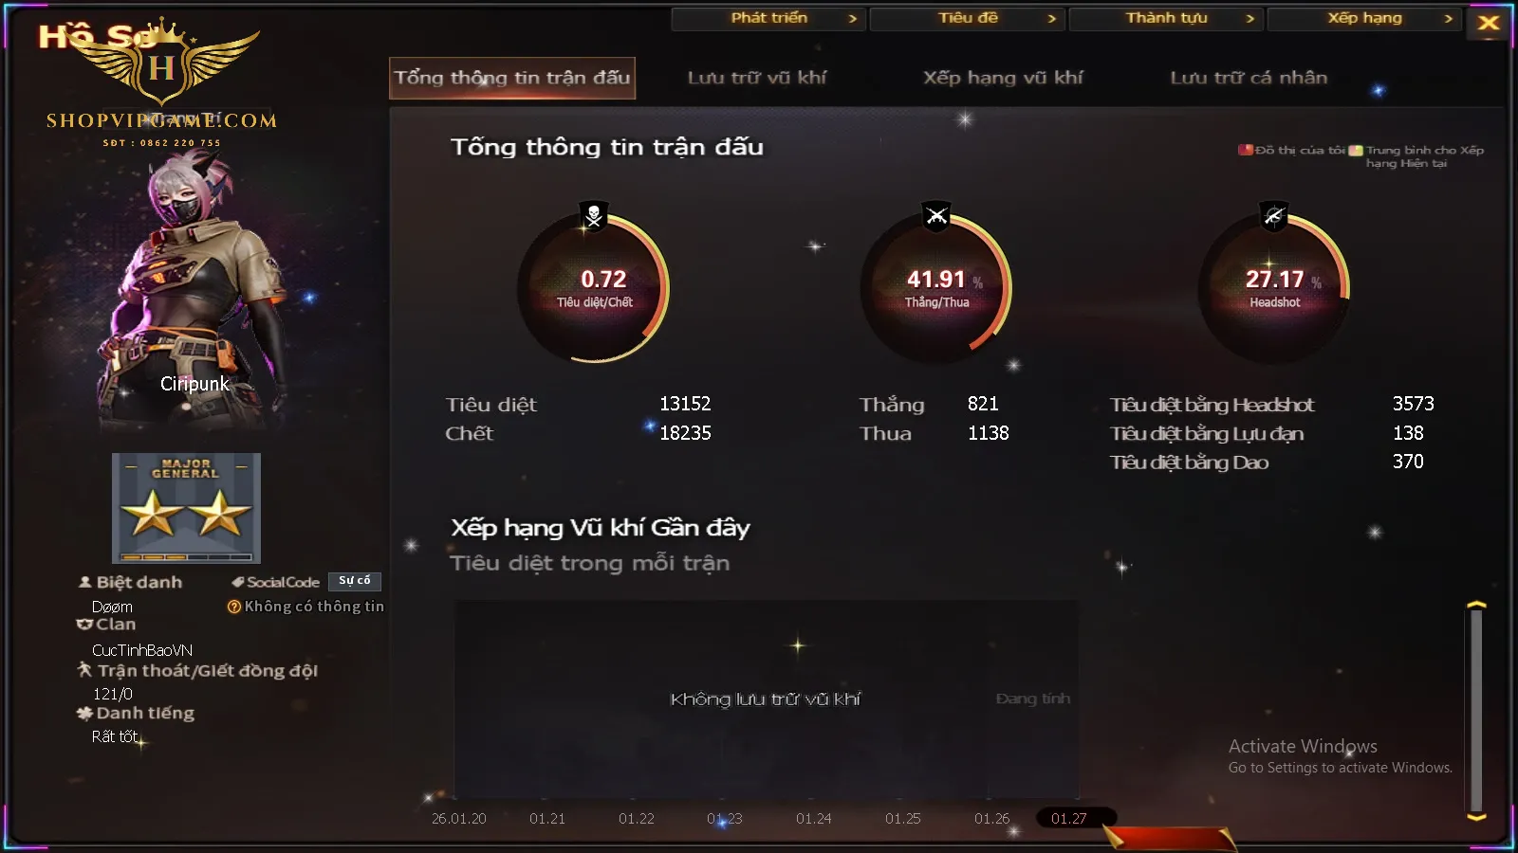
Task: Click the question mark icon beside Không có thông tin
Action: [x=234, y=607]
